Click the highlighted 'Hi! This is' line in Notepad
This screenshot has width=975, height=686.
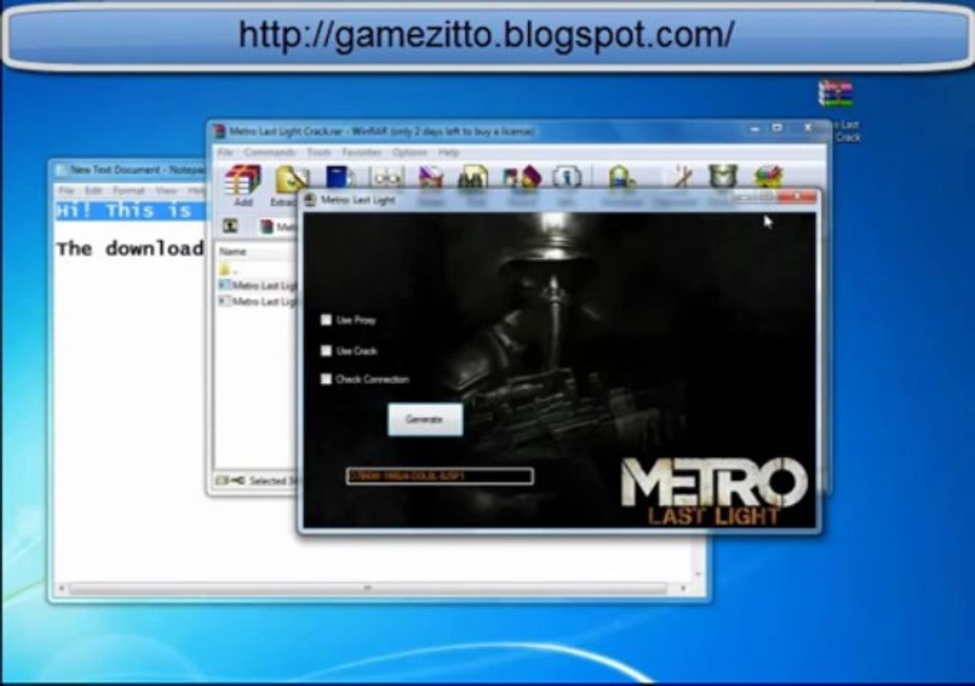[130, 211]
